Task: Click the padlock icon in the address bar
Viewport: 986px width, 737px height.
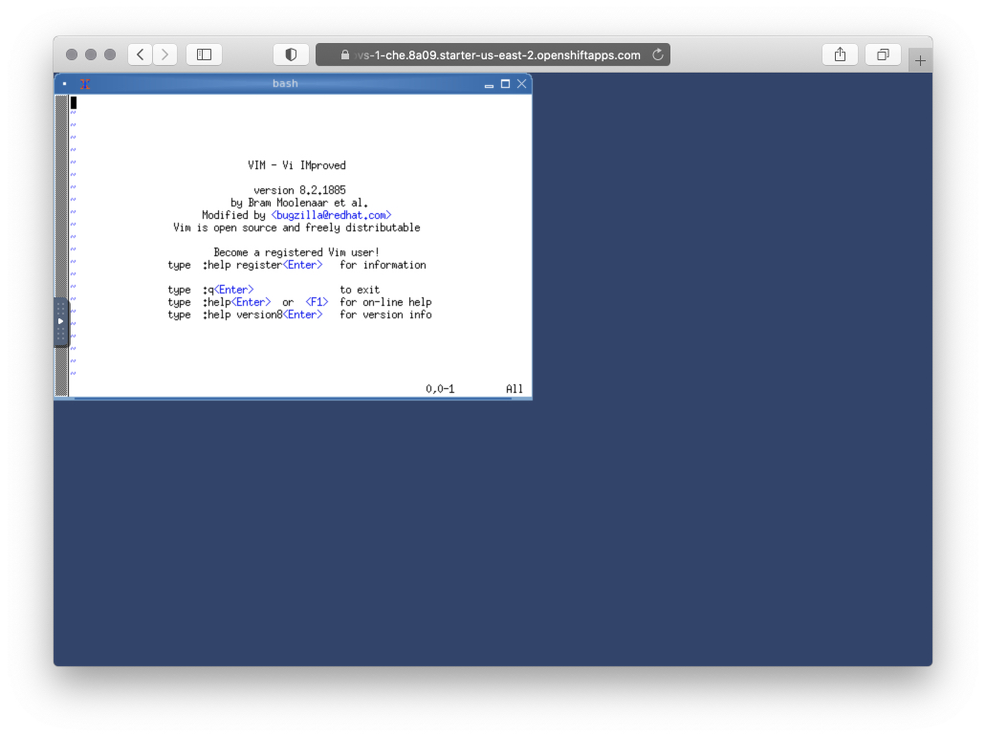Action: (345, 54)
